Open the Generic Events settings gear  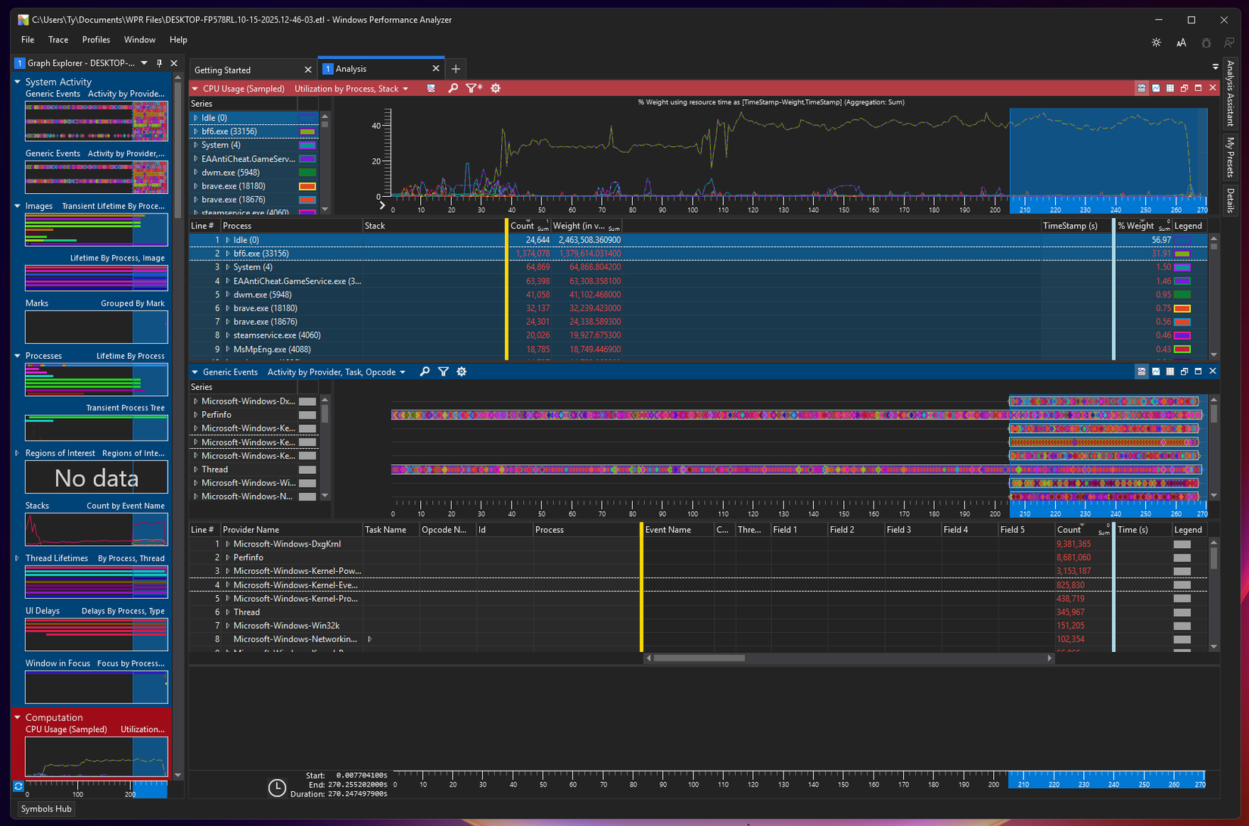(x=462, y=372)
